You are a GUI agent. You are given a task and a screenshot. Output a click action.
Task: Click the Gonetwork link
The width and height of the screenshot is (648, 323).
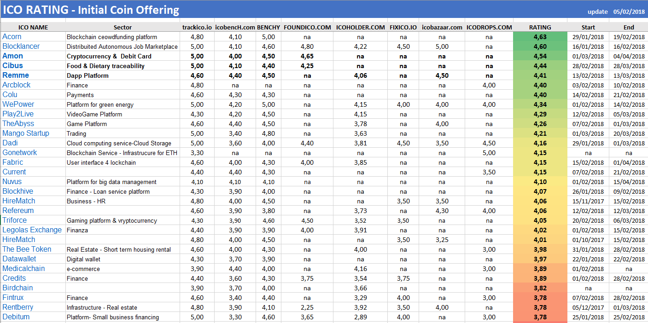tap(20, 153)
